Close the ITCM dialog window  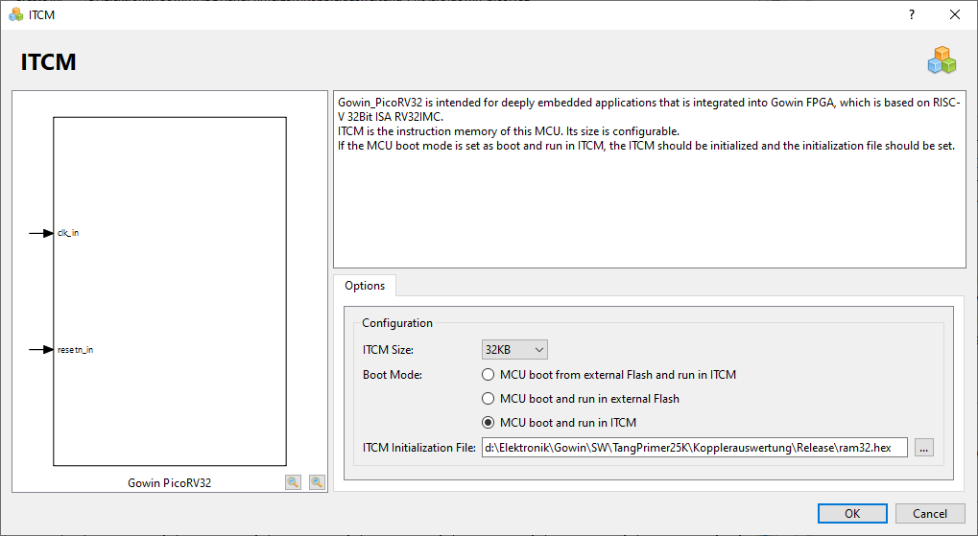[x=955, y=14]
